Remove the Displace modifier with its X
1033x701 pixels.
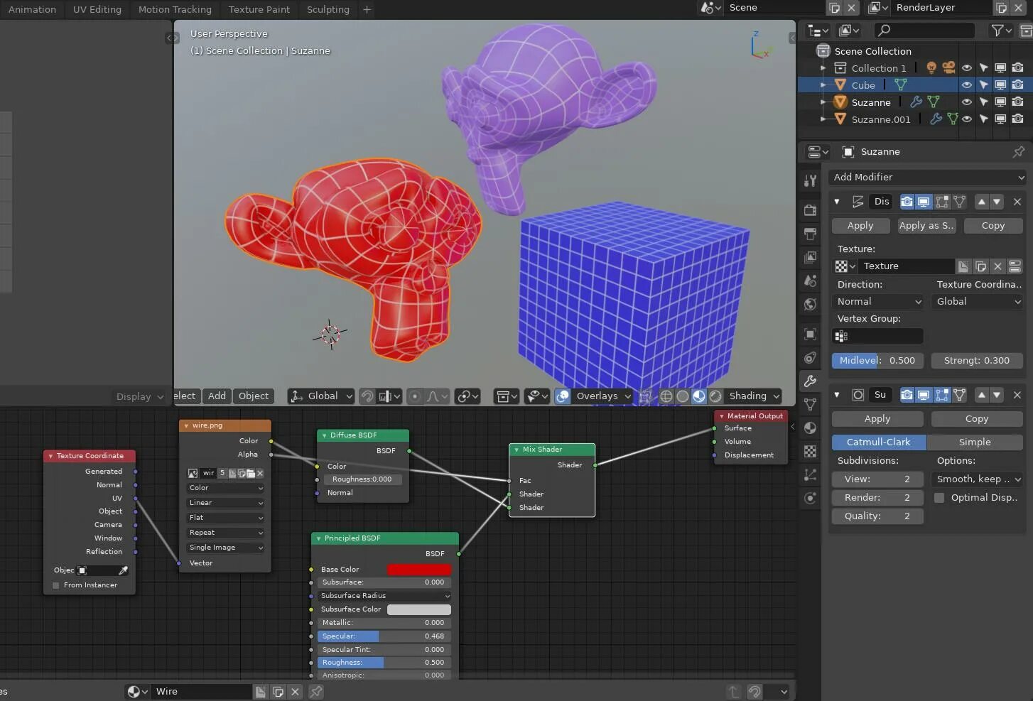coord(1017,202)
